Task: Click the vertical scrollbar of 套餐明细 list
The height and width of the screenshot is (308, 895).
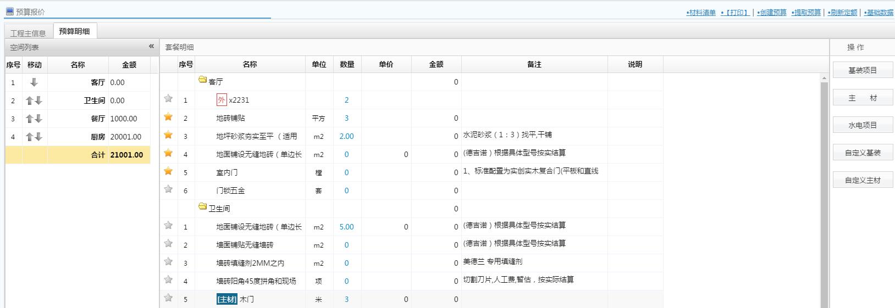Action: click(824, 192)
